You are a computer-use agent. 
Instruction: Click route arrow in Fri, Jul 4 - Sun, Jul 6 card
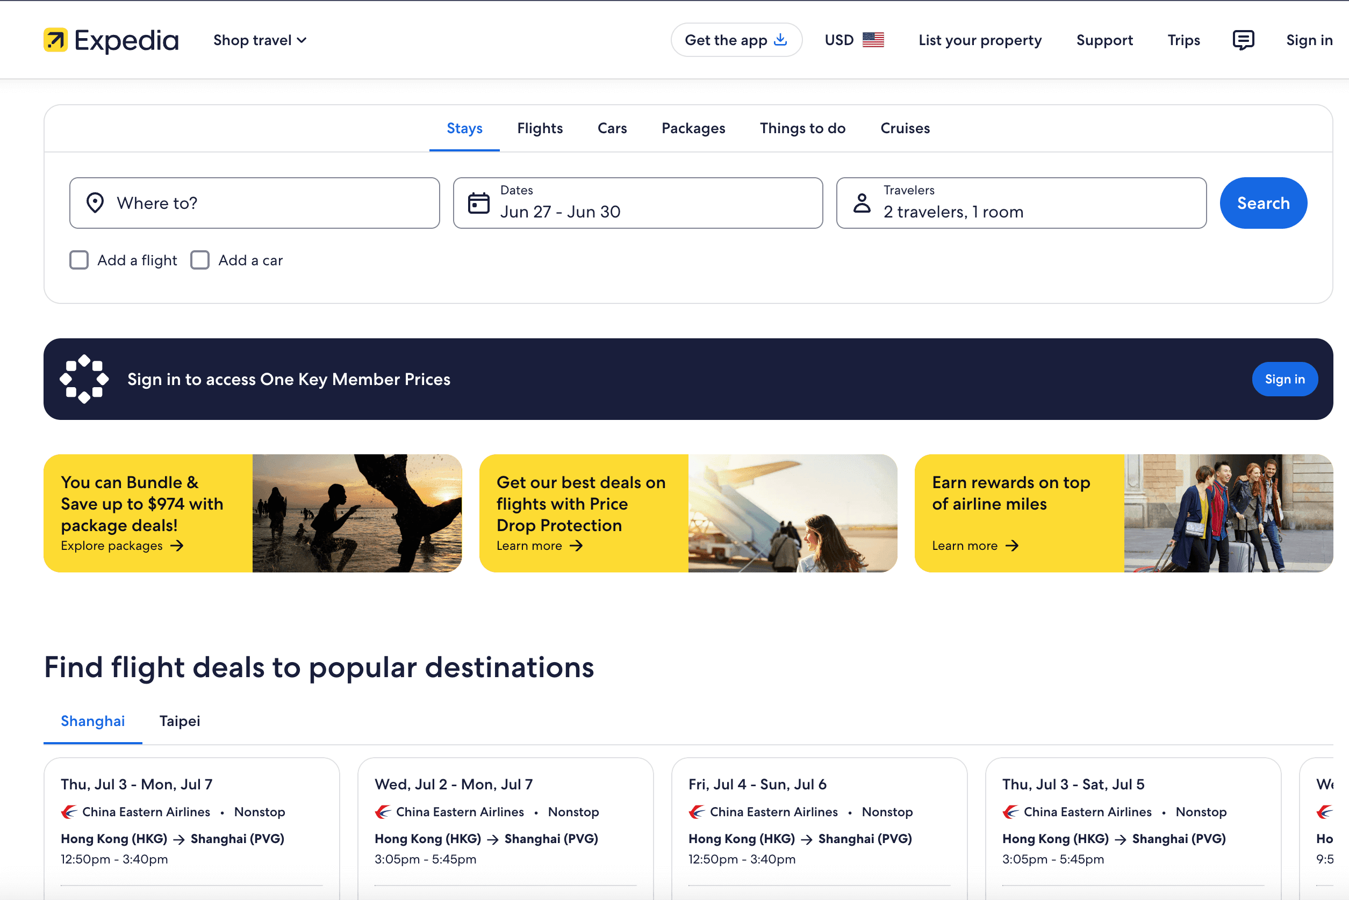pos(807,840)
